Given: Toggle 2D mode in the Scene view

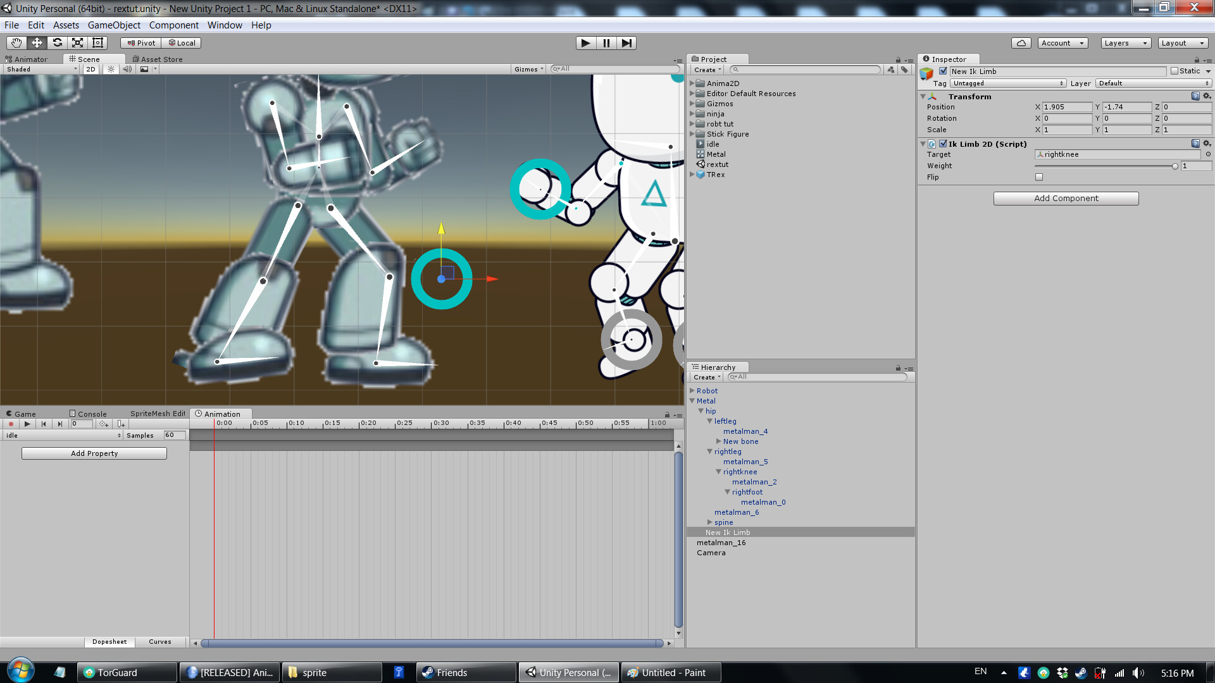Looking at the screenshot, I should [90, 69].
